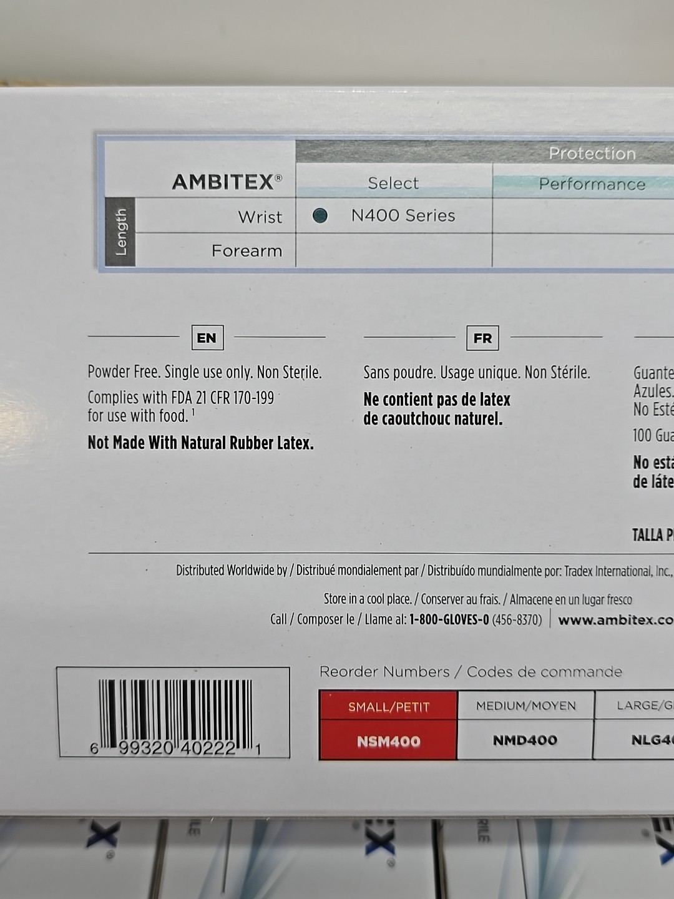Select the red SMALL/PETIT size header

pyautogui.click(x=388, y=706)
